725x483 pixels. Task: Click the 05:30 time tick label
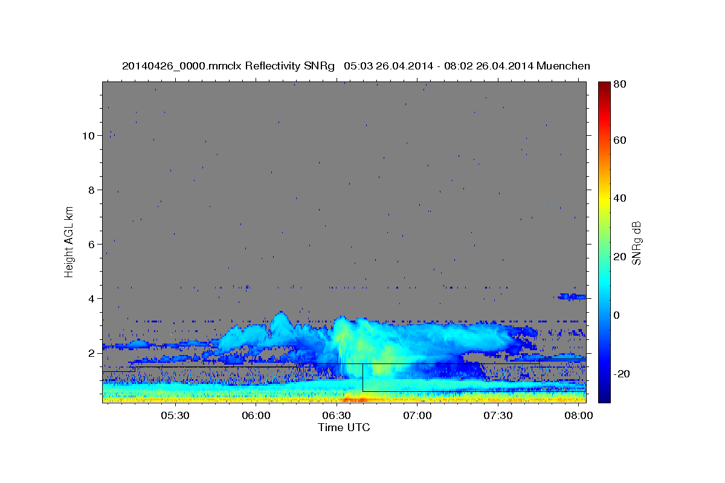tap(175, 415)
